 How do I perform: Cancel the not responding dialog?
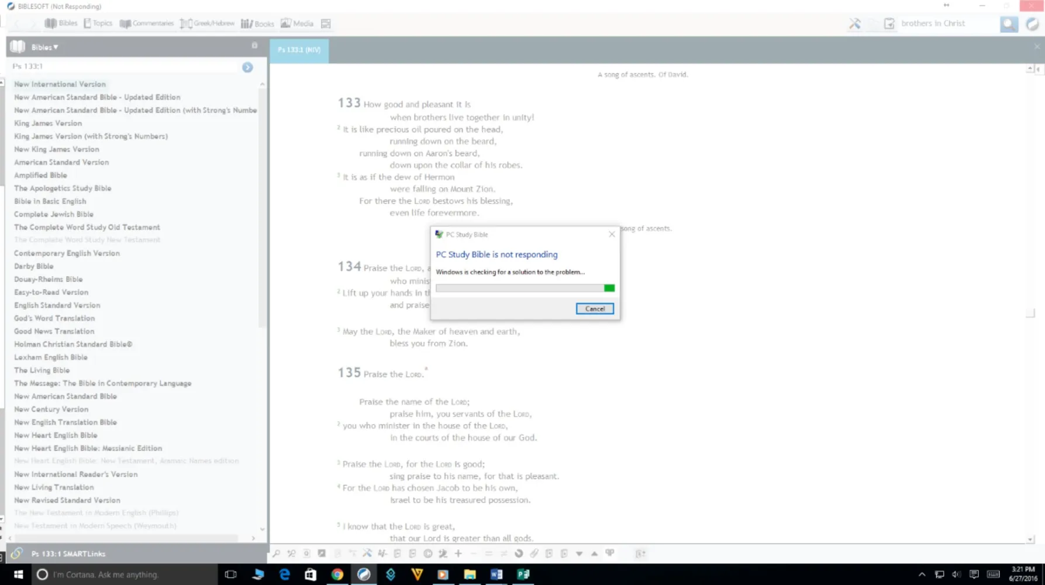[x=595, y=309]
